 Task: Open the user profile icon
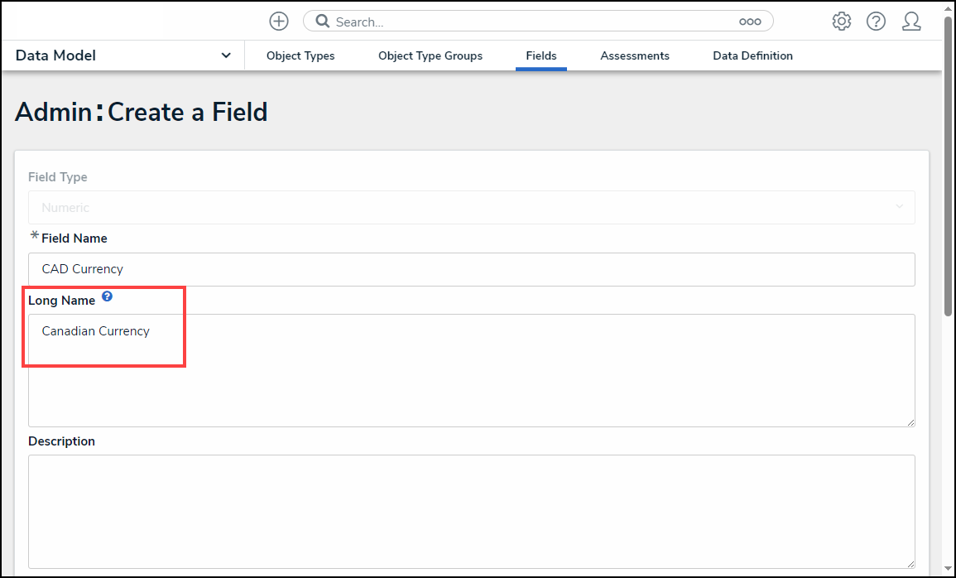click(x=911, y=22)
